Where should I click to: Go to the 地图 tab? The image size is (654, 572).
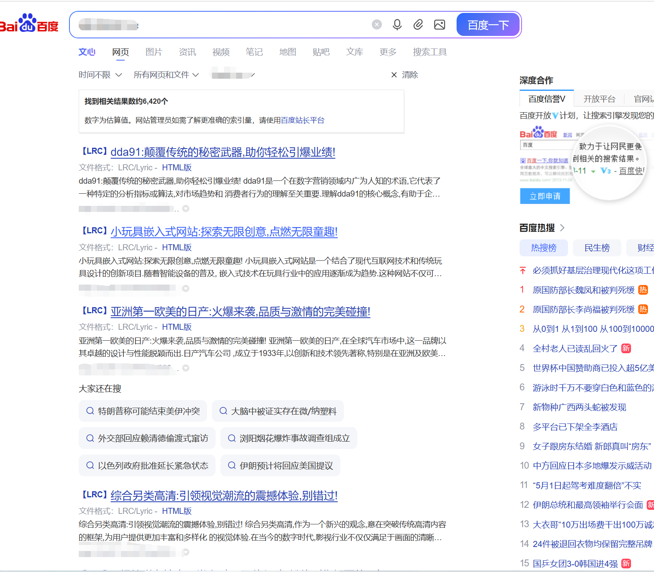[x=288, y=52]
